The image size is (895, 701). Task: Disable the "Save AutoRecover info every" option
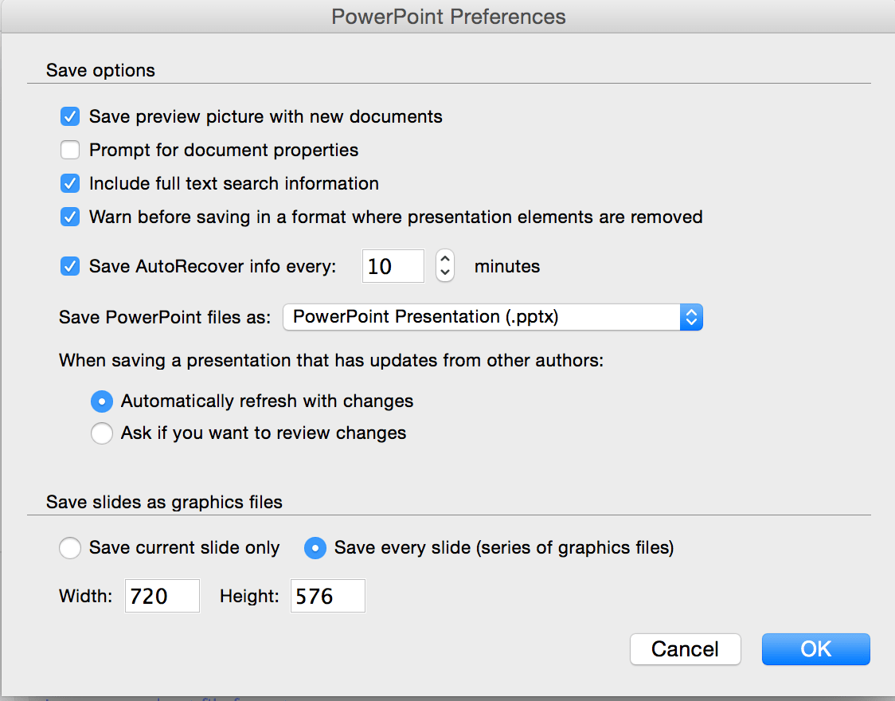70,266
